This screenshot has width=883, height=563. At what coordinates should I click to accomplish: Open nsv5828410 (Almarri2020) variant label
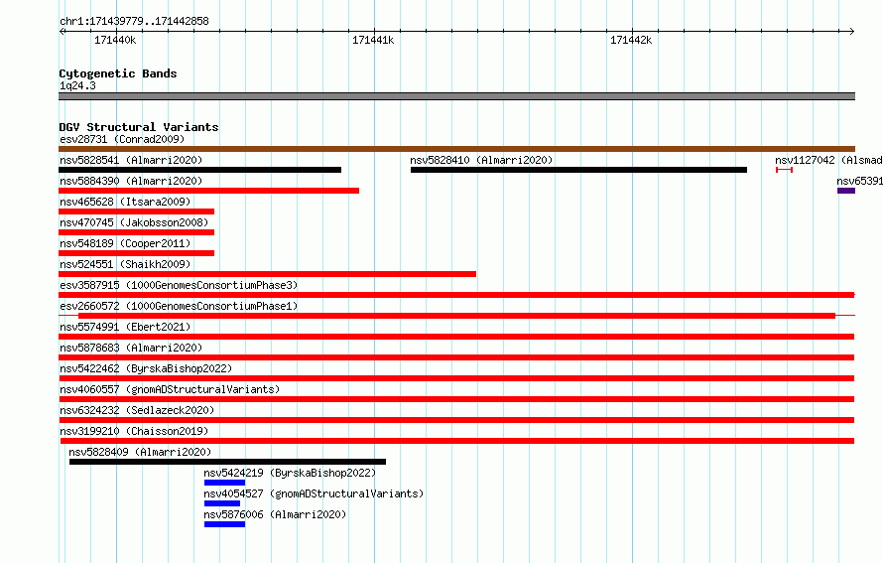click(x=481, y=160)
